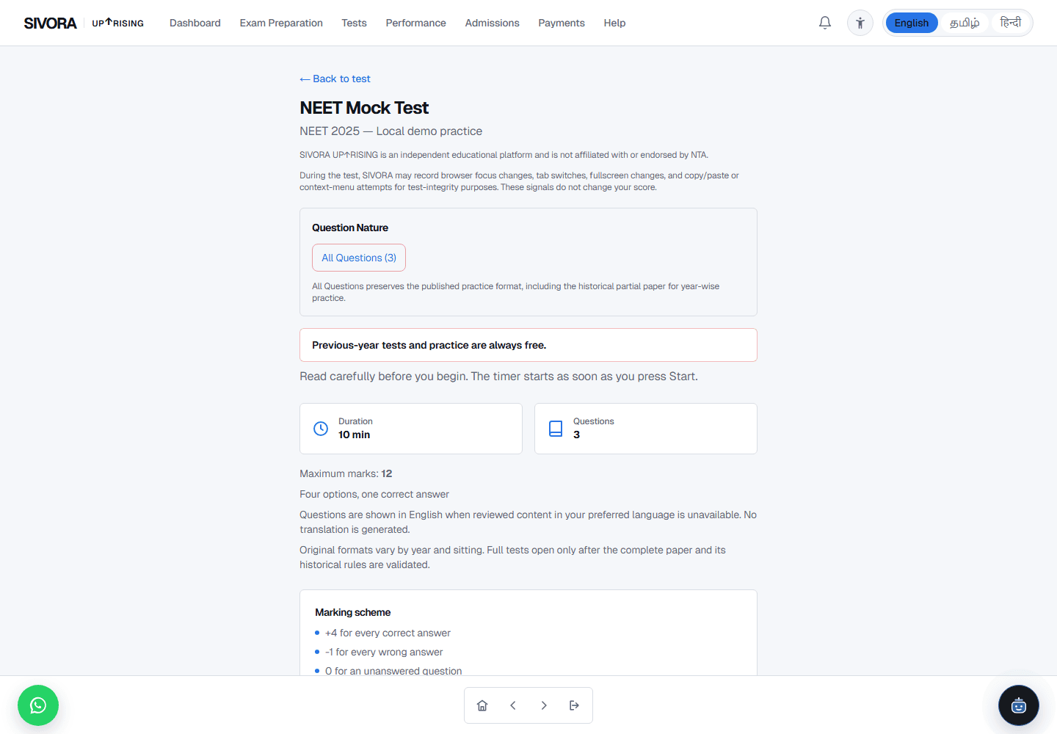1057x734 pixels.
Task: Switch language to Hindi
Action: click(1011, 23)
